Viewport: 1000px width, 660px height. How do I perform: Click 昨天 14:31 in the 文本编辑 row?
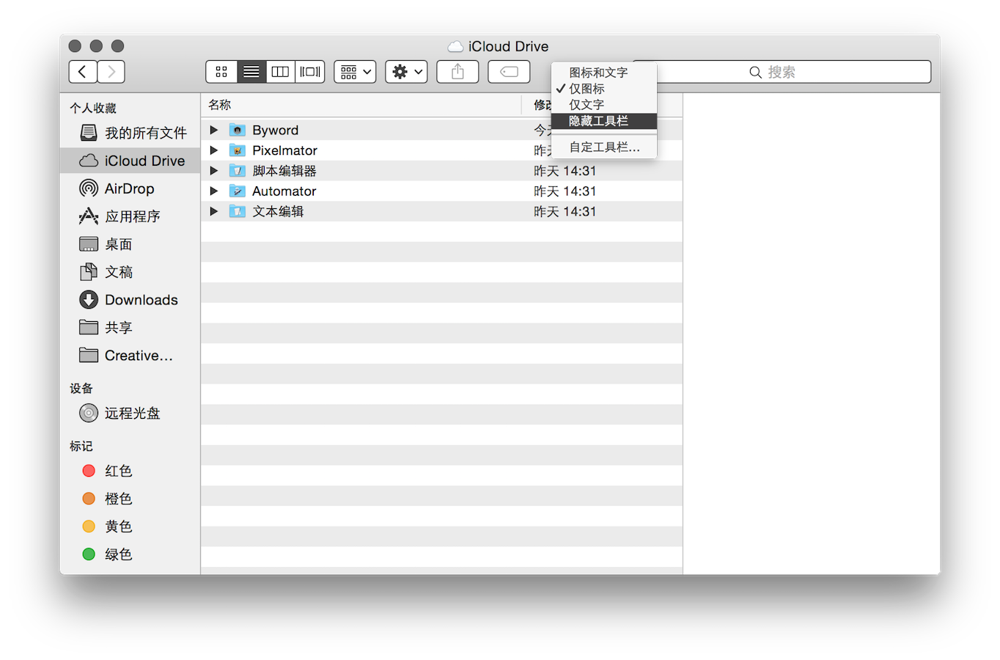565,211
